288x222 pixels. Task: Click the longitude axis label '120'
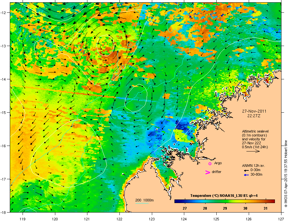[x=55, y=219]
